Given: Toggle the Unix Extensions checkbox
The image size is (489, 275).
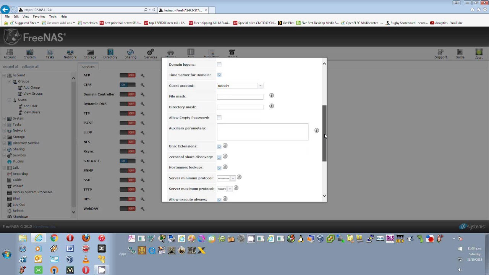Looking at the screenshot, I should (x=219, y=147).
